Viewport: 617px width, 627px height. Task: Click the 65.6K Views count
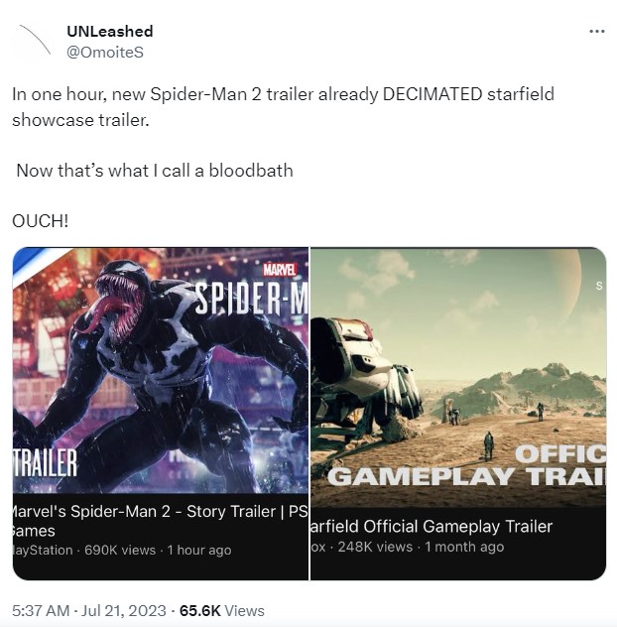[222, 610]
